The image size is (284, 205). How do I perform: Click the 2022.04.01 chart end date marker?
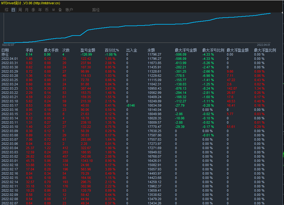[x=263, y=45]
